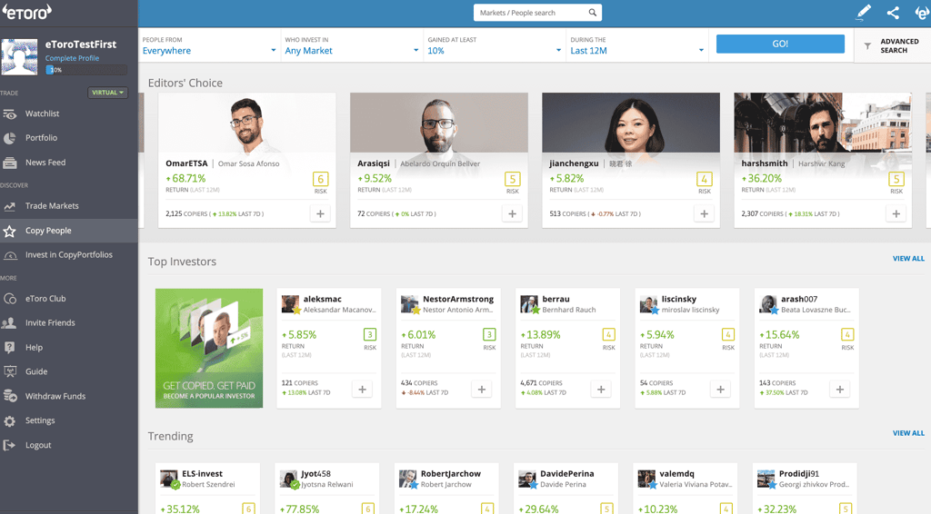This screenshot has width=931, height=514.
Task: Click the share icon in header
Action: pos(893,13)
